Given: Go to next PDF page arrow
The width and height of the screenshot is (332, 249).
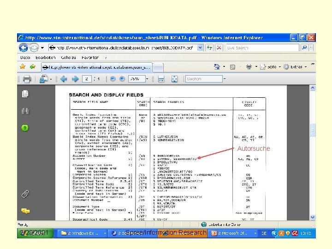Looking at the screenshot, I should click(x=75, y=79).
